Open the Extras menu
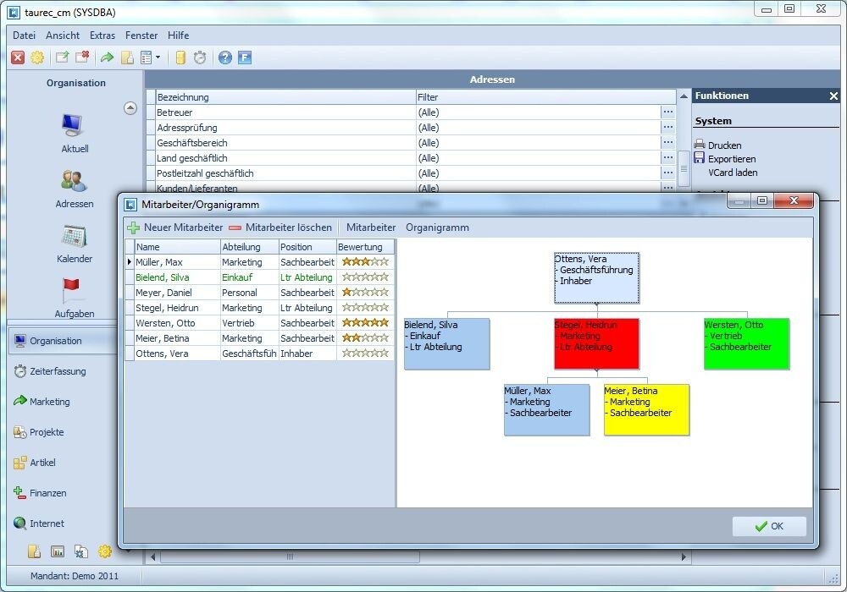Viewport: 847px width, 592px height. (102, 36)
